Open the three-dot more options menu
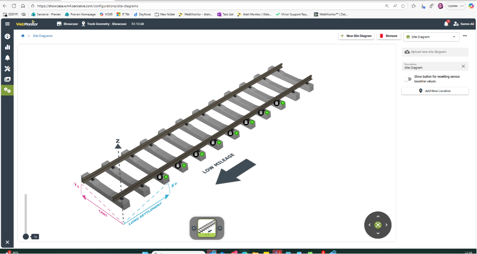 [465, 36]
